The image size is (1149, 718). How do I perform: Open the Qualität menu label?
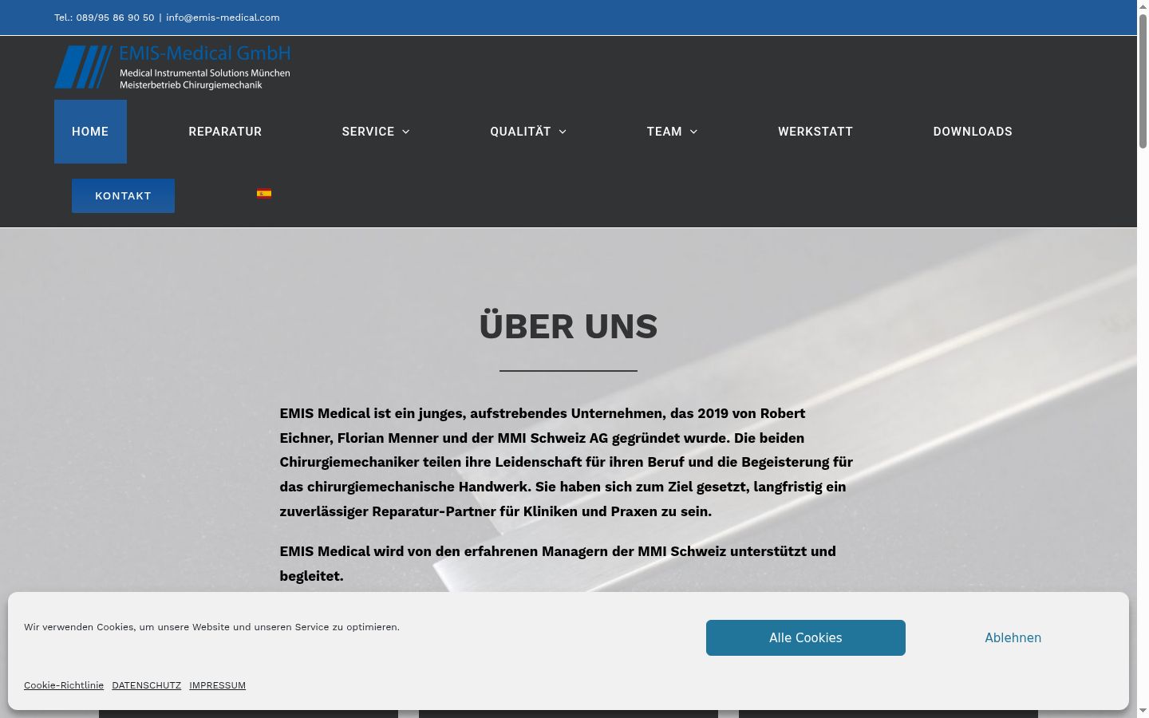point(520,132)
